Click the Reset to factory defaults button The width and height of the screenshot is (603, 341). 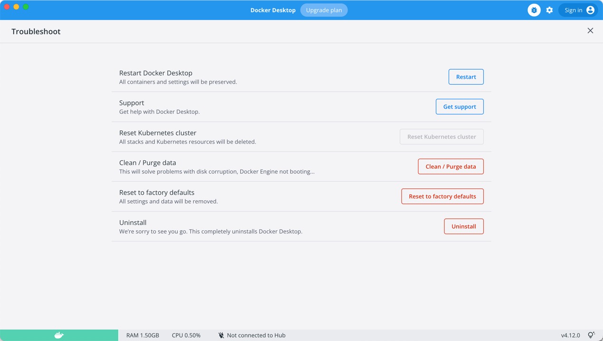click(442, 196)
